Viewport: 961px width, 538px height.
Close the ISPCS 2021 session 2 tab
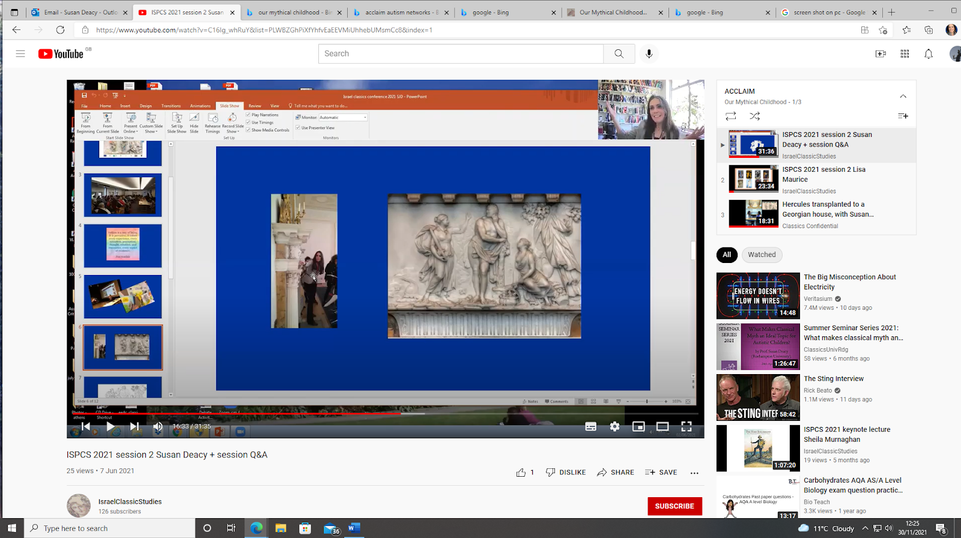(x=232, y=12)
